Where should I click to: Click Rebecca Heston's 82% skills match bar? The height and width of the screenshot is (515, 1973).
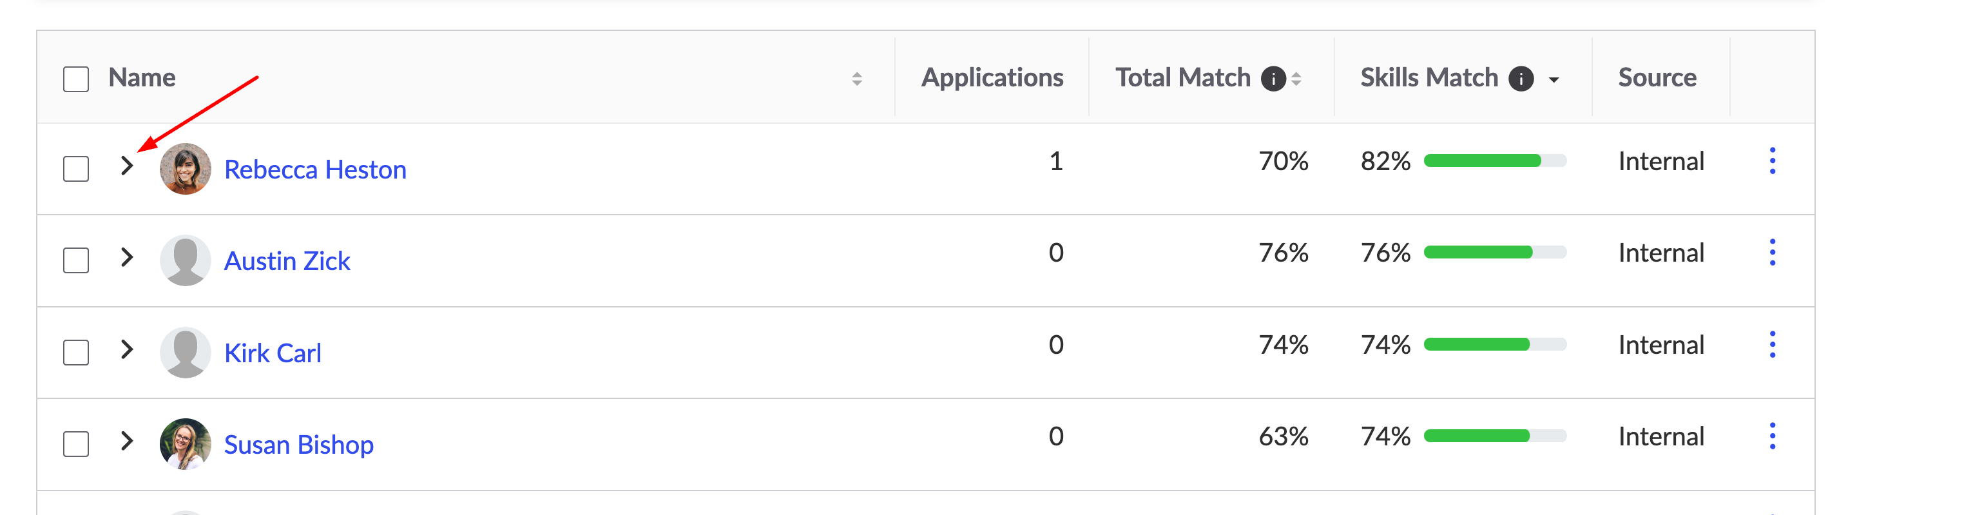1495,161
